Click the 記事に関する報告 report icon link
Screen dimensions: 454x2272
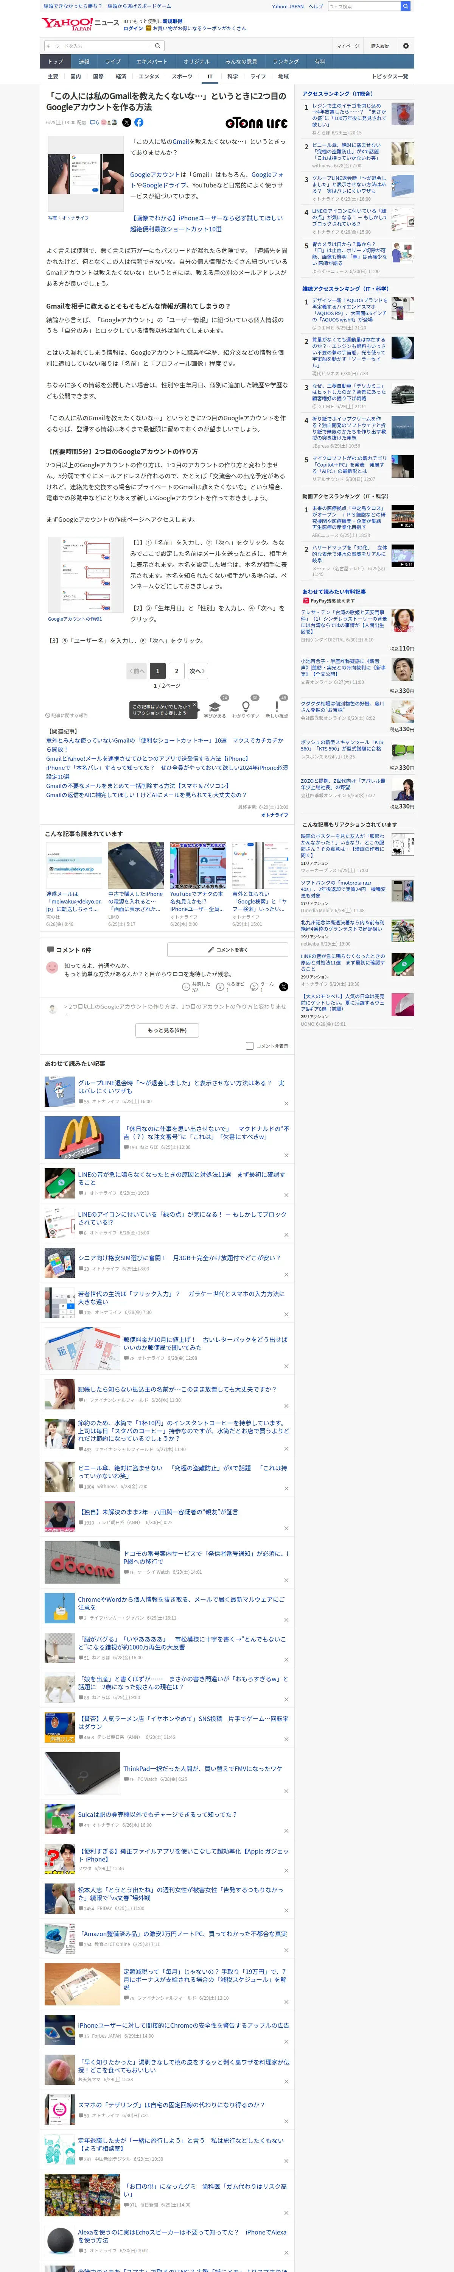pos(67,715)
